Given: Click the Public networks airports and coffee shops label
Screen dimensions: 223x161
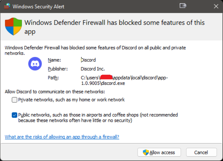Looking at the screenshot, I should (x=98, y=118).
